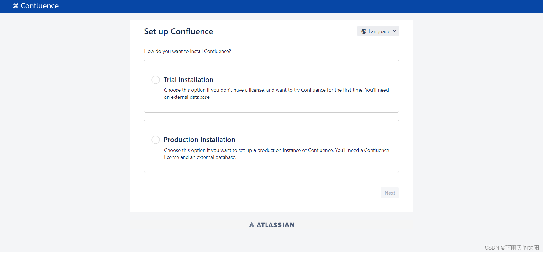Click the production description about a Confluence license
Viewport: 543px width, 253px height.
[277, 154]
